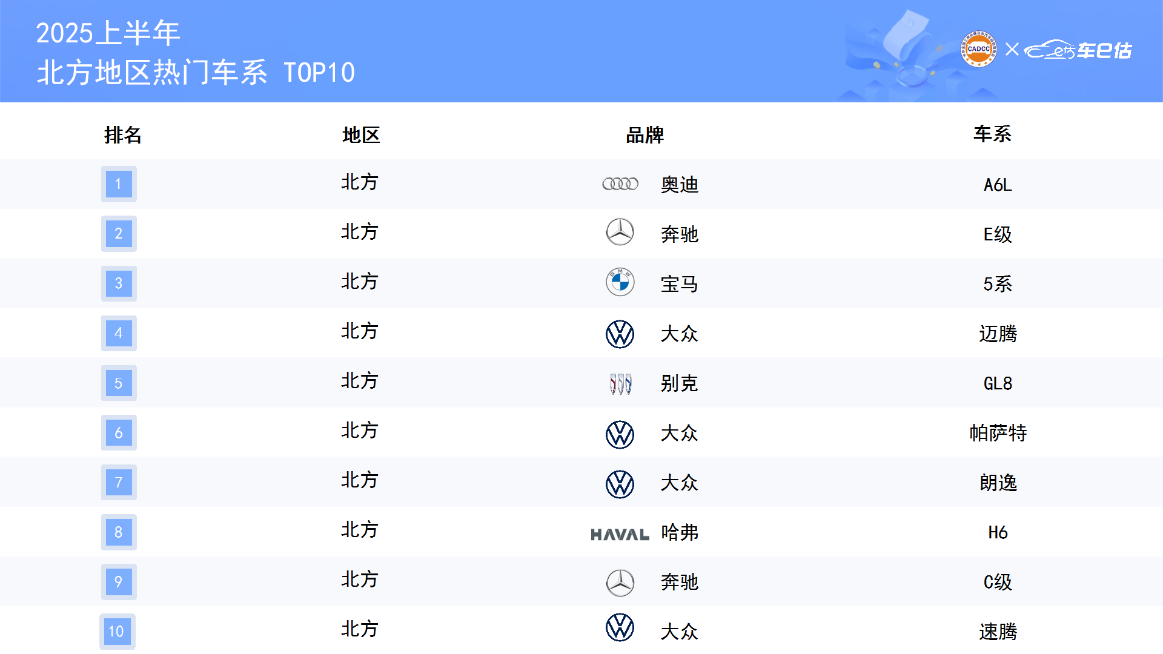Click the series cell 5系
Image resolution: width=1163 pixels, height=654 pixels.
[998, 284]
